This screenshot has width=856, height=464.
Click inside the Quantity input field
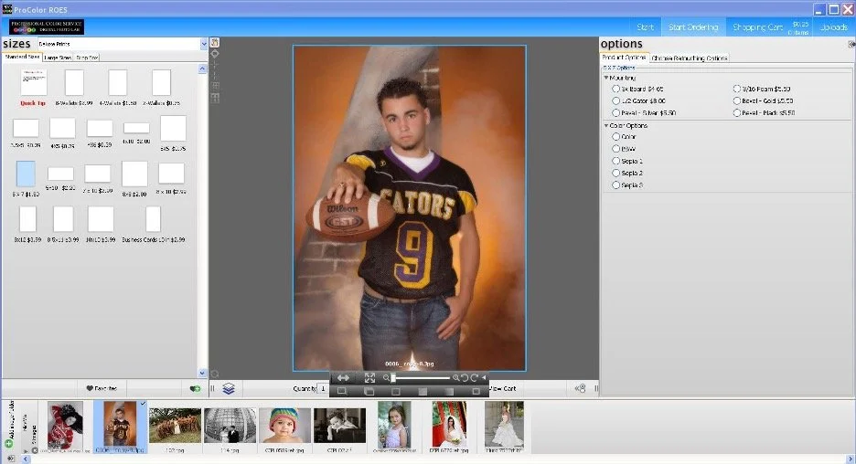pos(323,388)
